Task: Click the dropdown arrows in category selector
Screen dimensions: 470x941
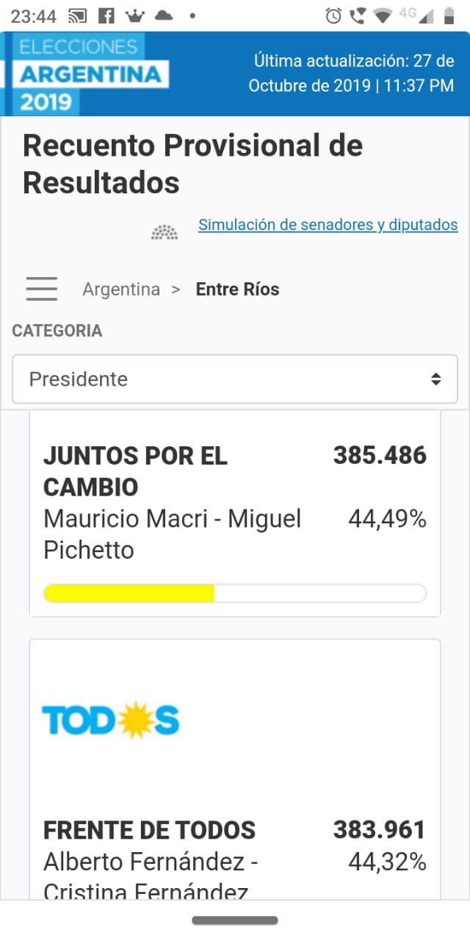Action: (x=435, y=379)
